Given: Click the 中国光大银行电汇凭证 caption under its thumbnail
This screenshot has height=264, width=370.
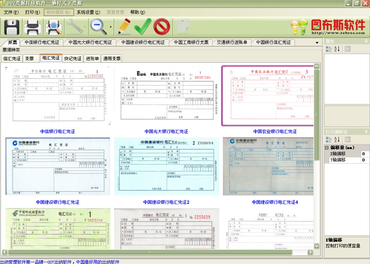Looking at the screenshot, I should [x=166, y=132].
